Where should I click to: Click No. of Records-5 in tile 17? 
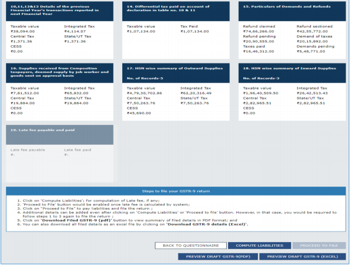point(145,78)
